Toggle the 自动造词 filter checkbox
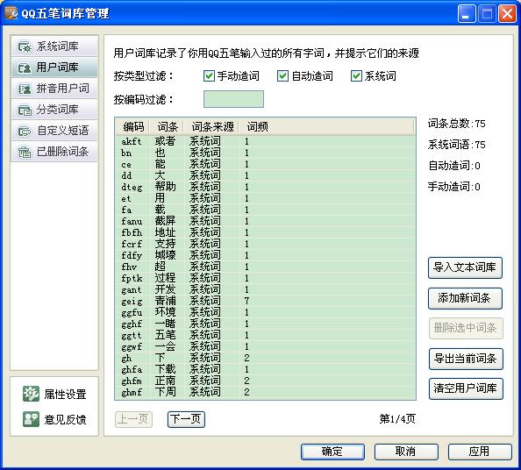The image size is (521, 470). point(282,76)
